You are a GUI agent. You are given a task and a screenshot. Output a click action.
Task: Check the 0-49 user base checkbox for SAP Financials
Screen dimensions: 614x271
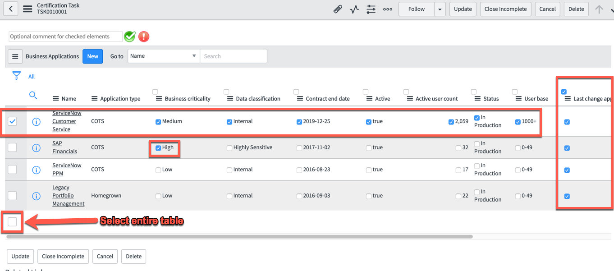click(x=518, y=148)
